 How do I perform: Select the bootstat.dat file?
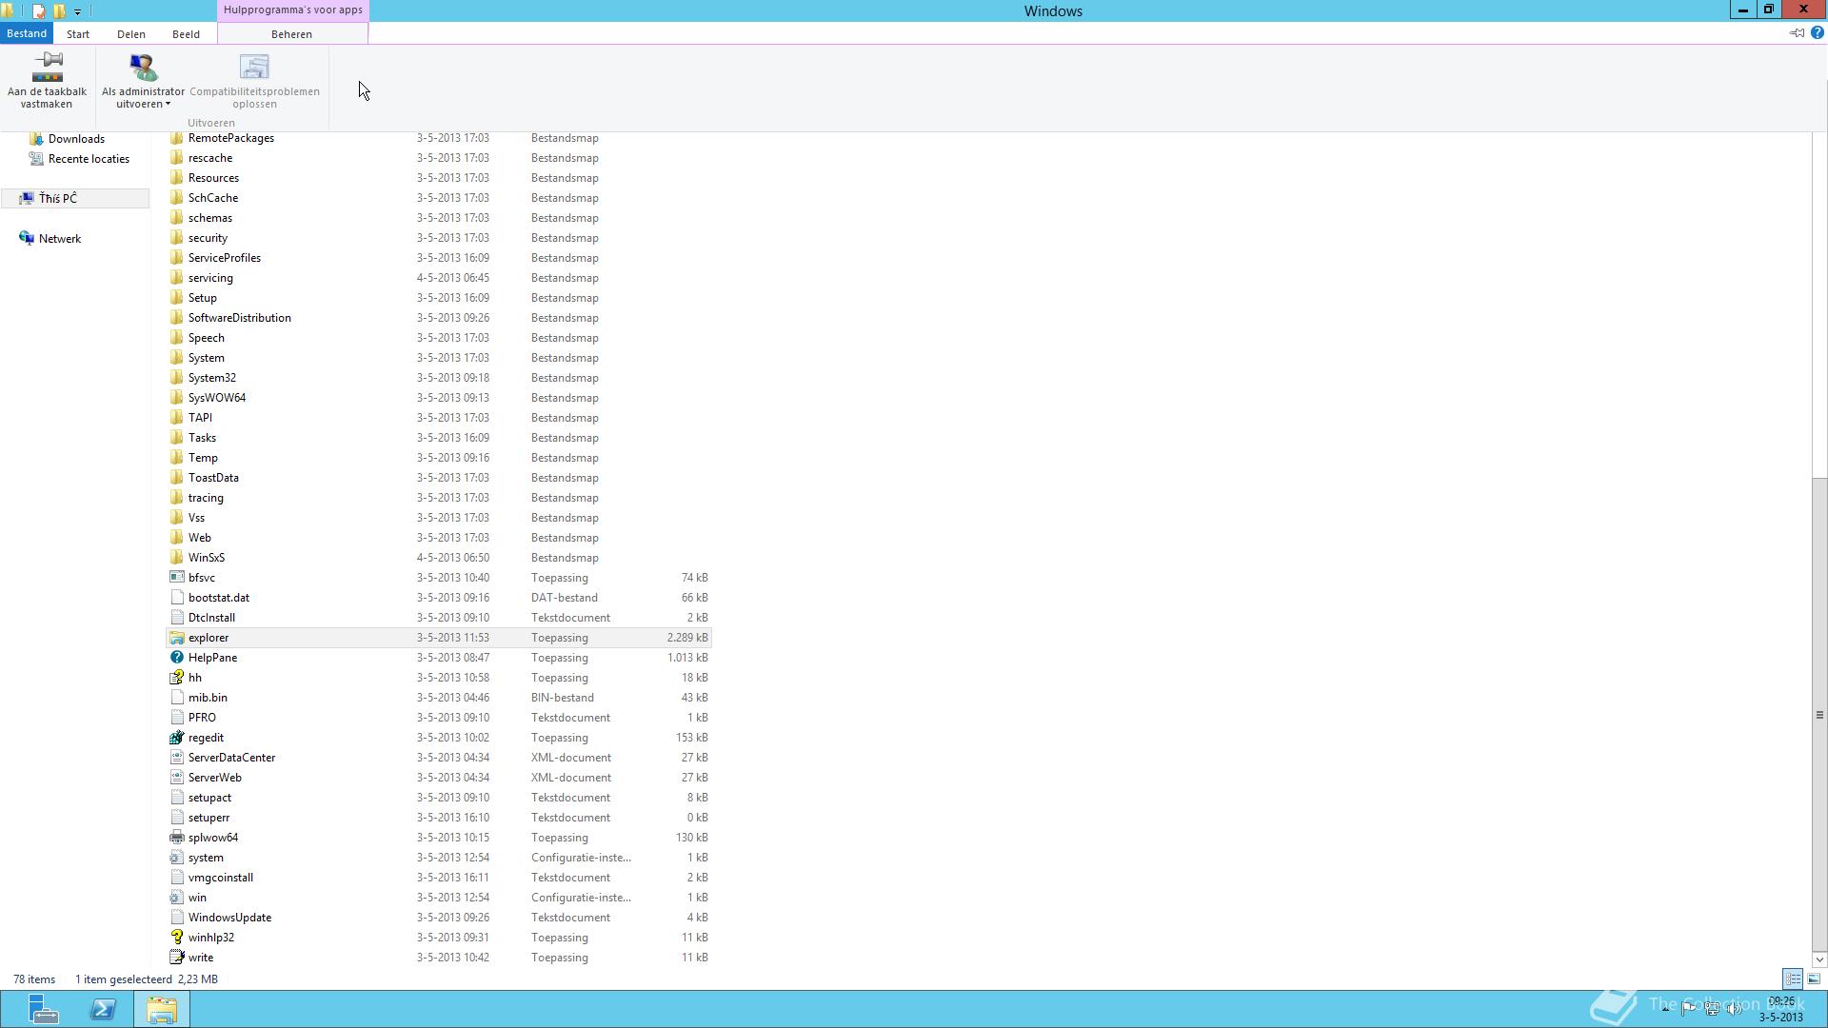(x=439, y=598)
